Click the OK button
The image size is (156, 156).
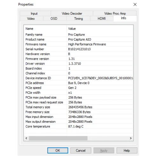point(58,150)
